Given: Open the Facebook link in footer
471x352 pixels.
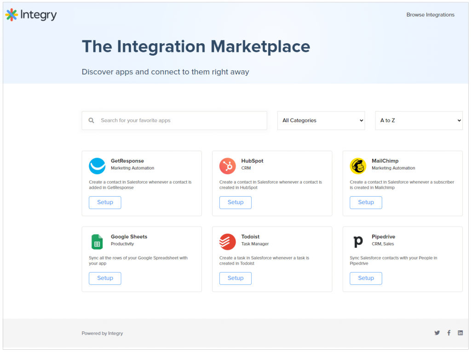Looking at the screenshot, I should tap(449, 333).
